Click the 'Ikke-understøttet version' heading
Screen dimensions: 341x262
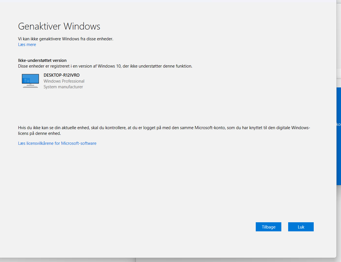click(x=42, y=60)
